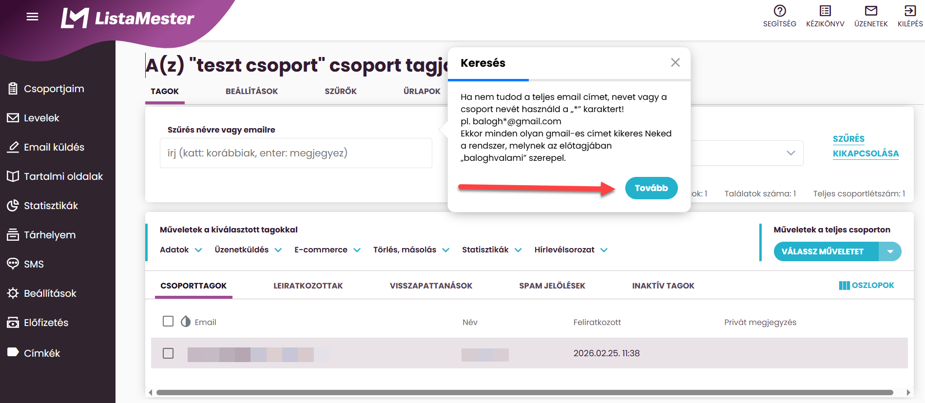925x403 pixels.
Task: Switch to the Tagok tab
Action: coord(165,91)
